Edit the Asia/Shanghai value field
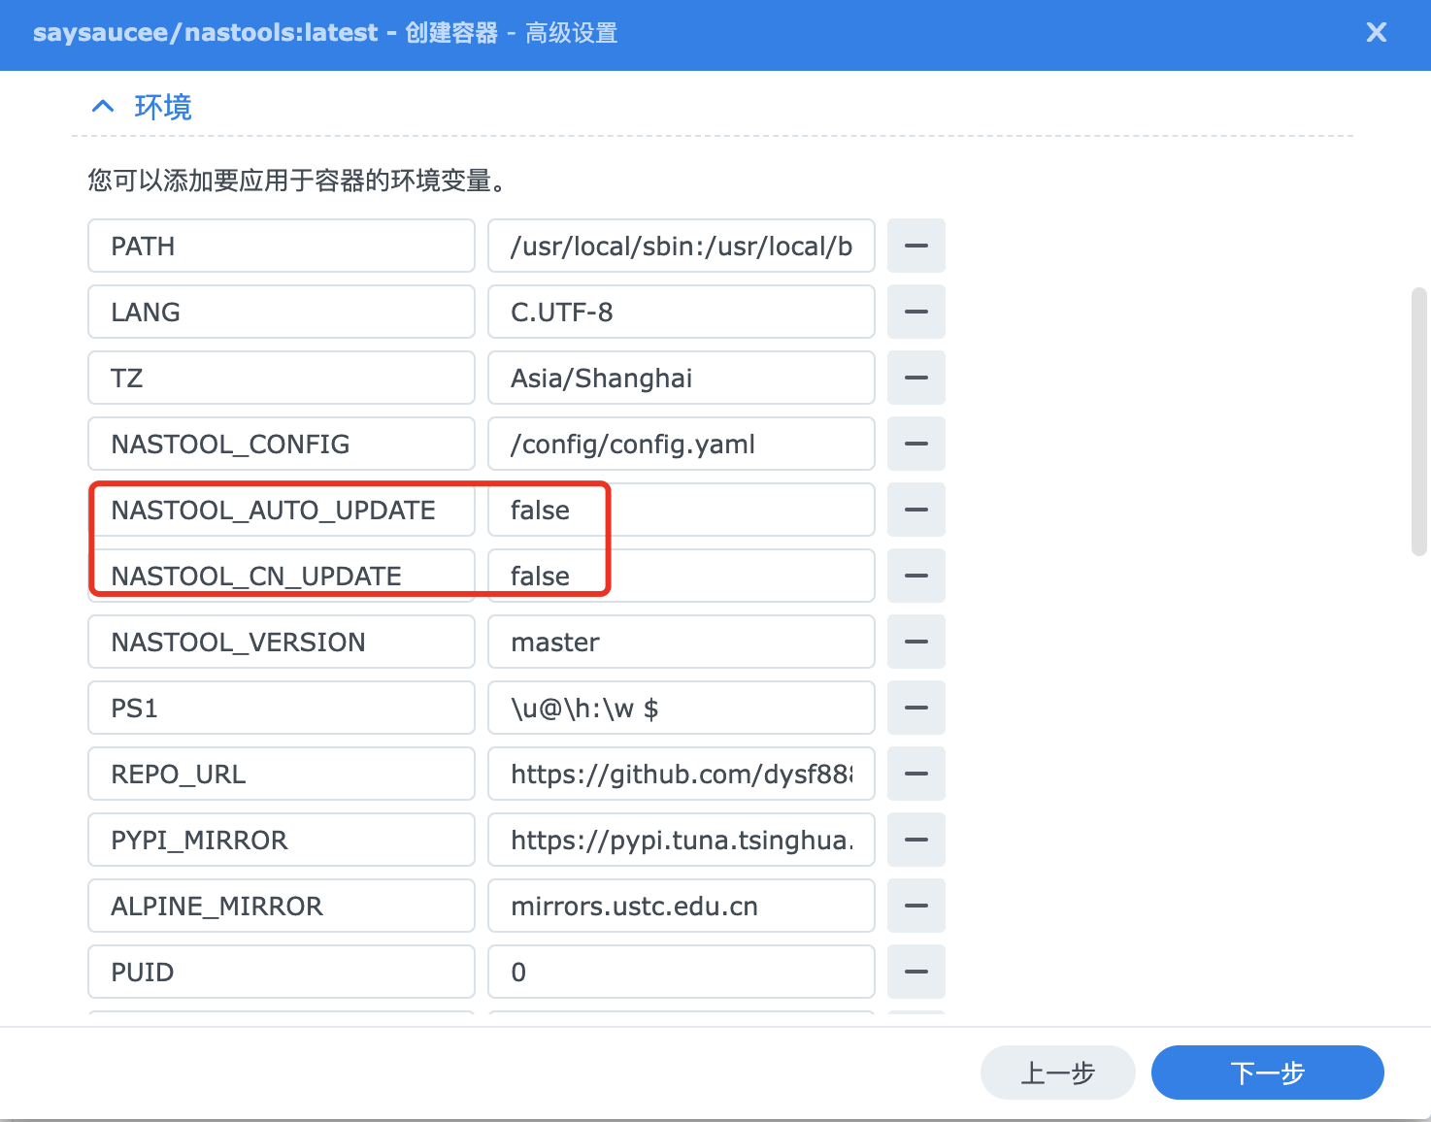The width and height of the screenshot is (1431, 1122). click(682, 378)
